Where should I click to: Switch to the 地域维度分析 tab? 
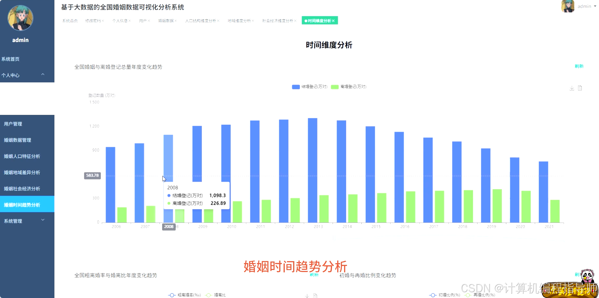(x=239, y=21)
